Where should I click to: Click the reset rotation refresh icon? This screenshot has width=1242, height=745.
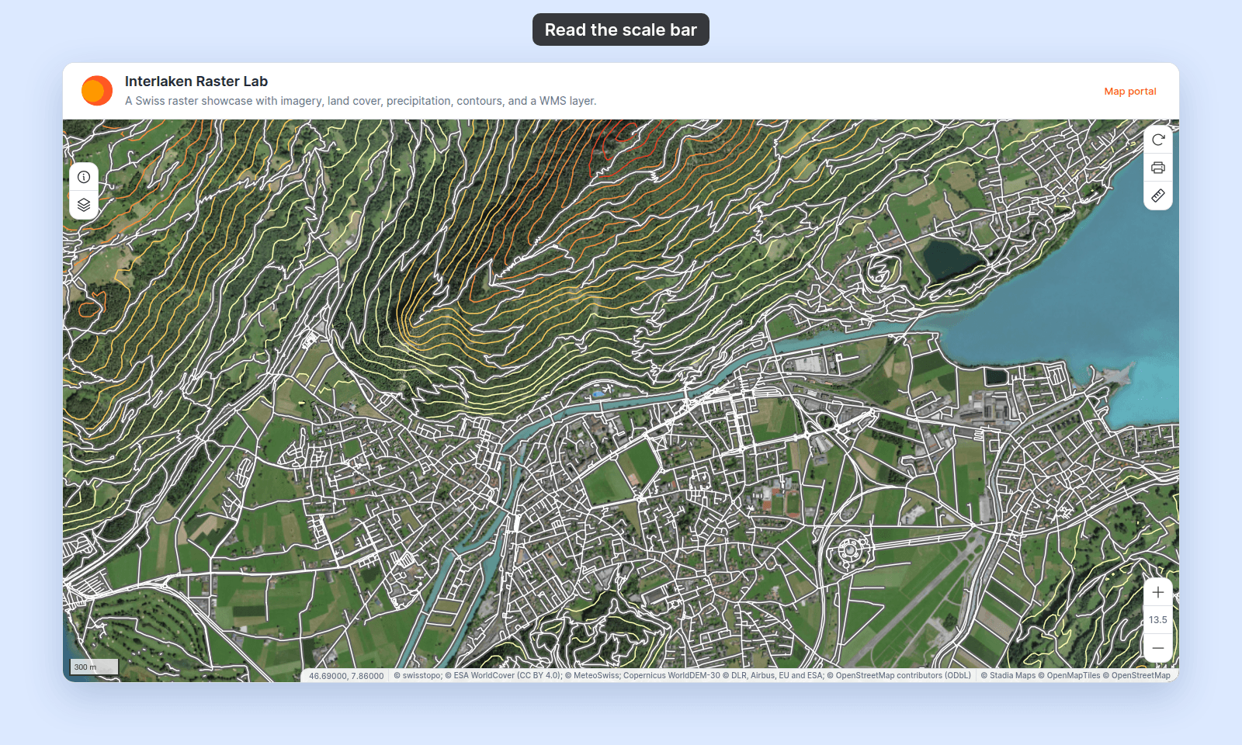[1158, 140]
